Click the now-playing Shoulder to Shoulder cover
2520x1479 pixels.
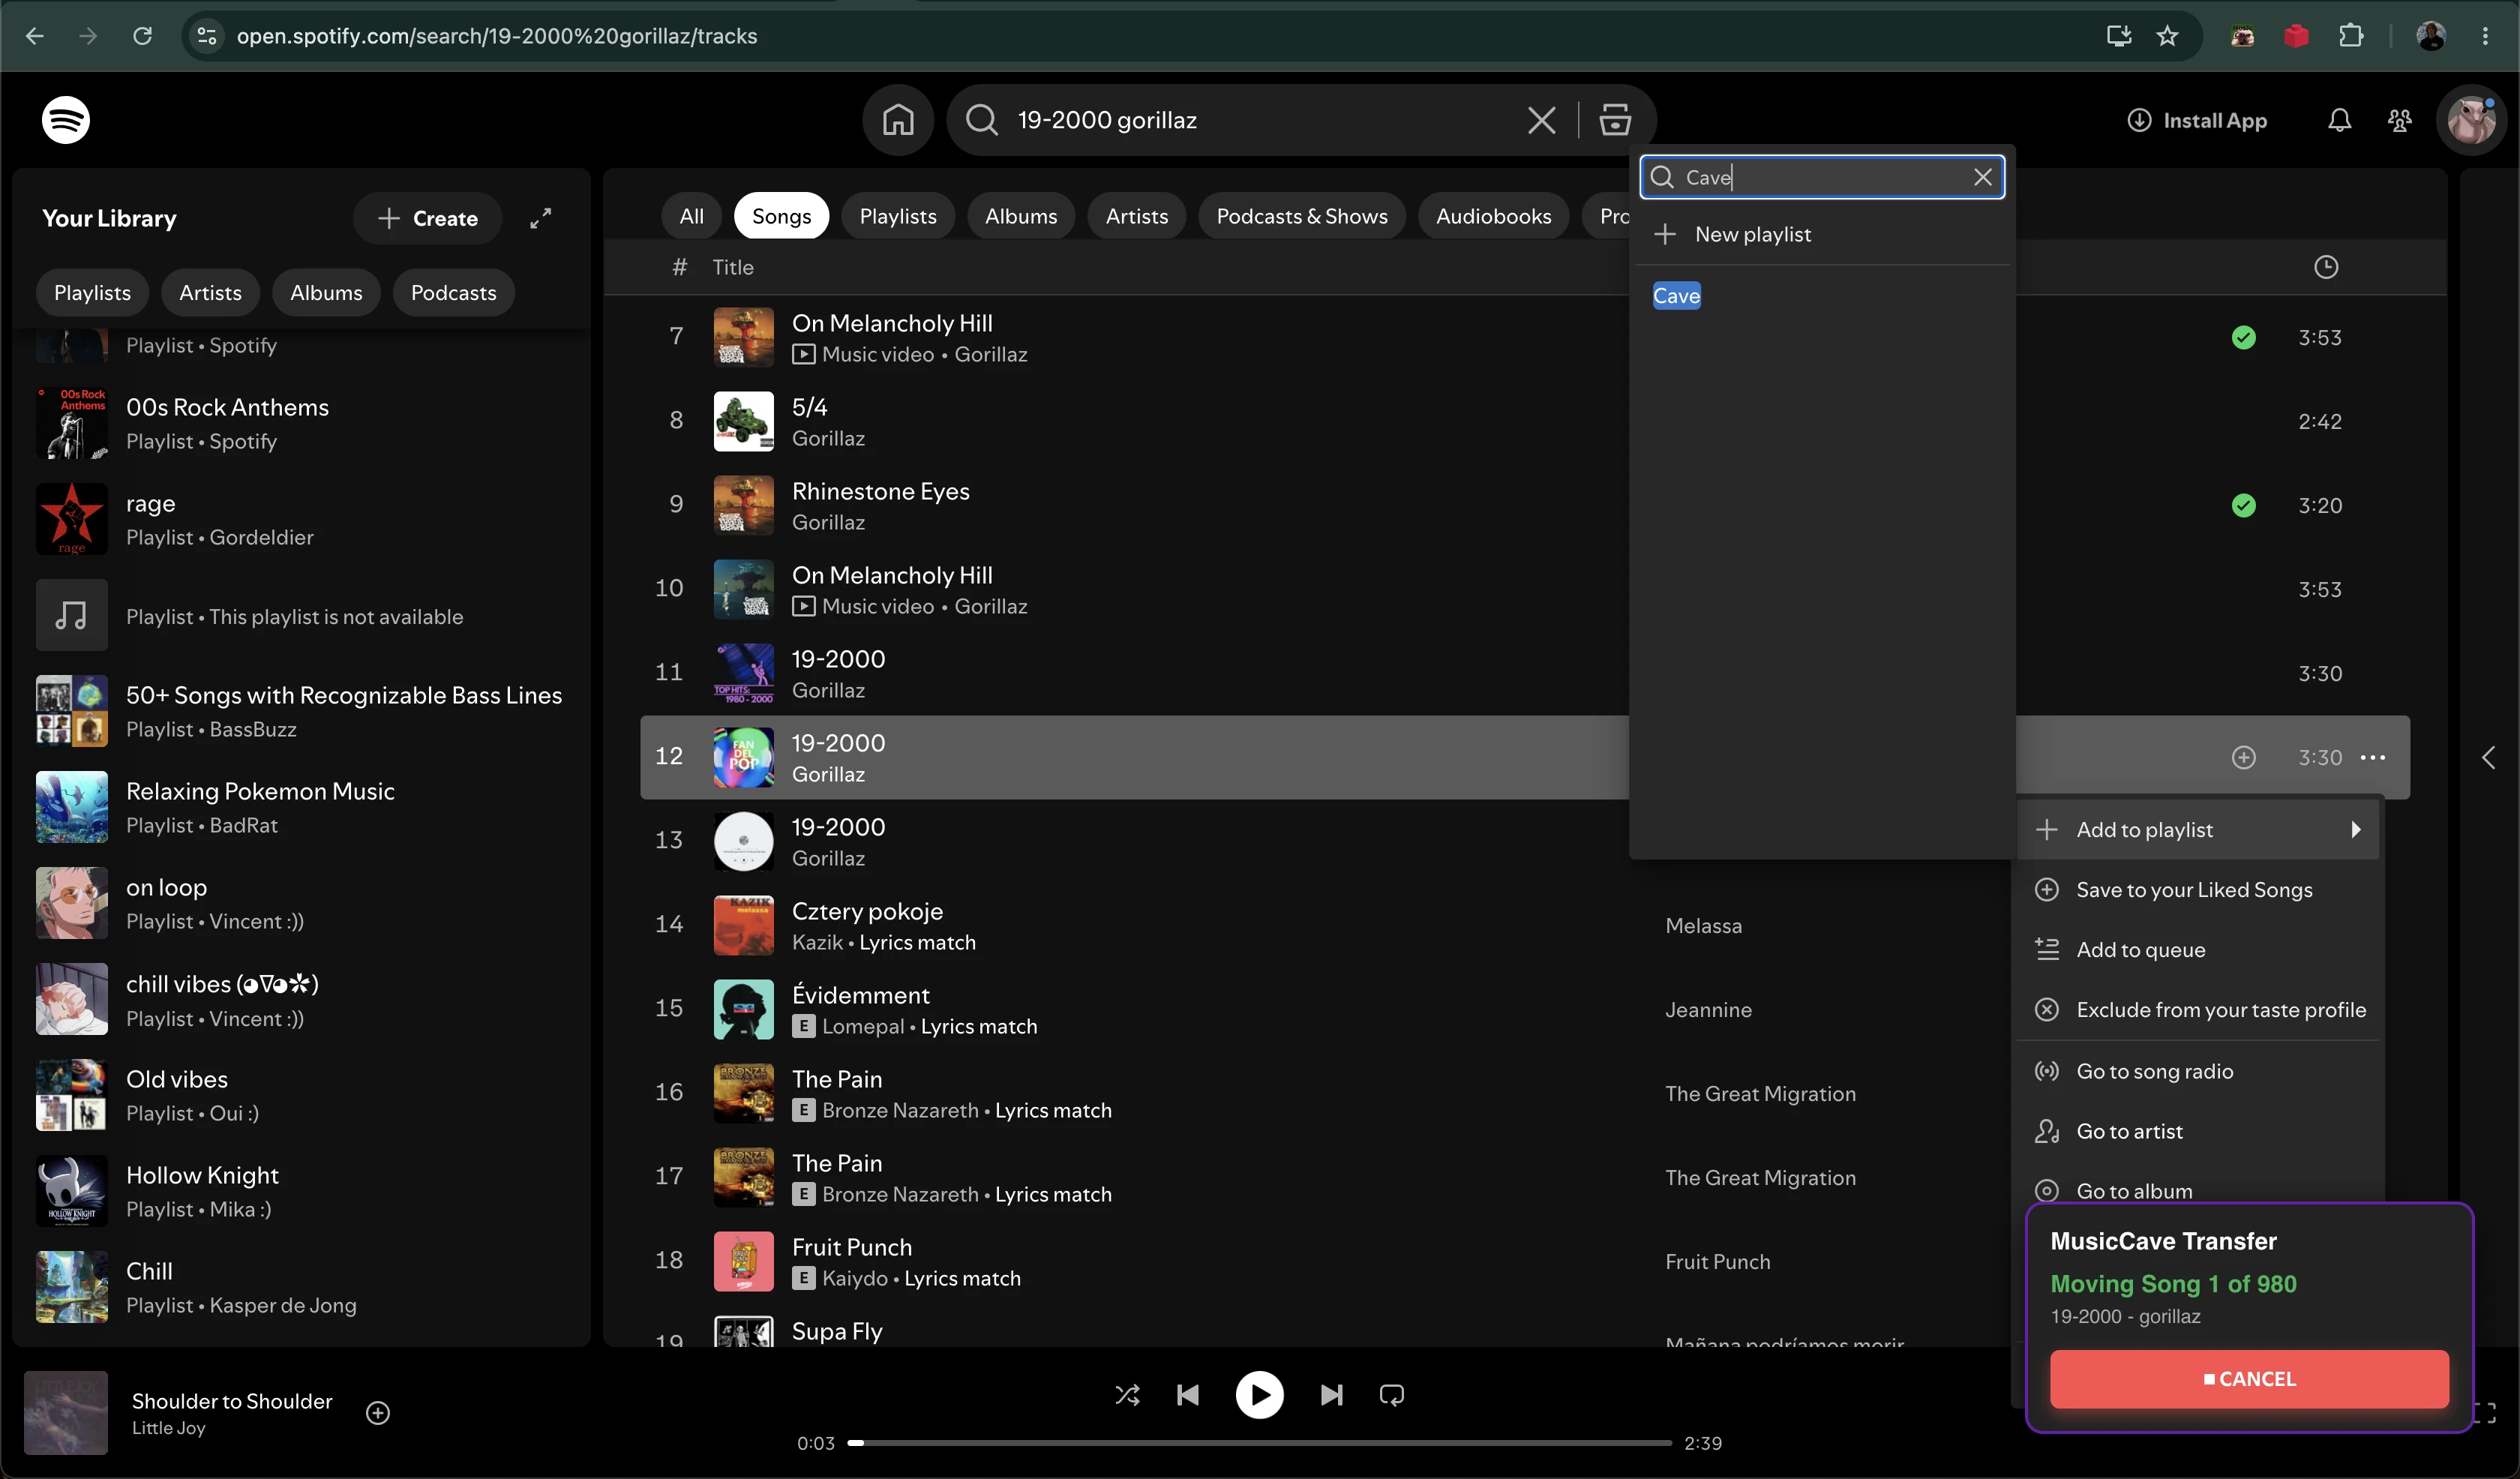pos(65,1413)
